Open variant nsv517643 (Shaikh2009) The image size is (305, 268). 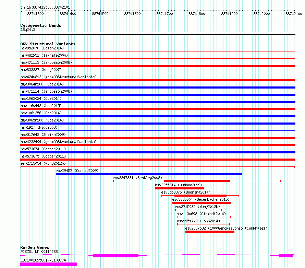point(43,135)
